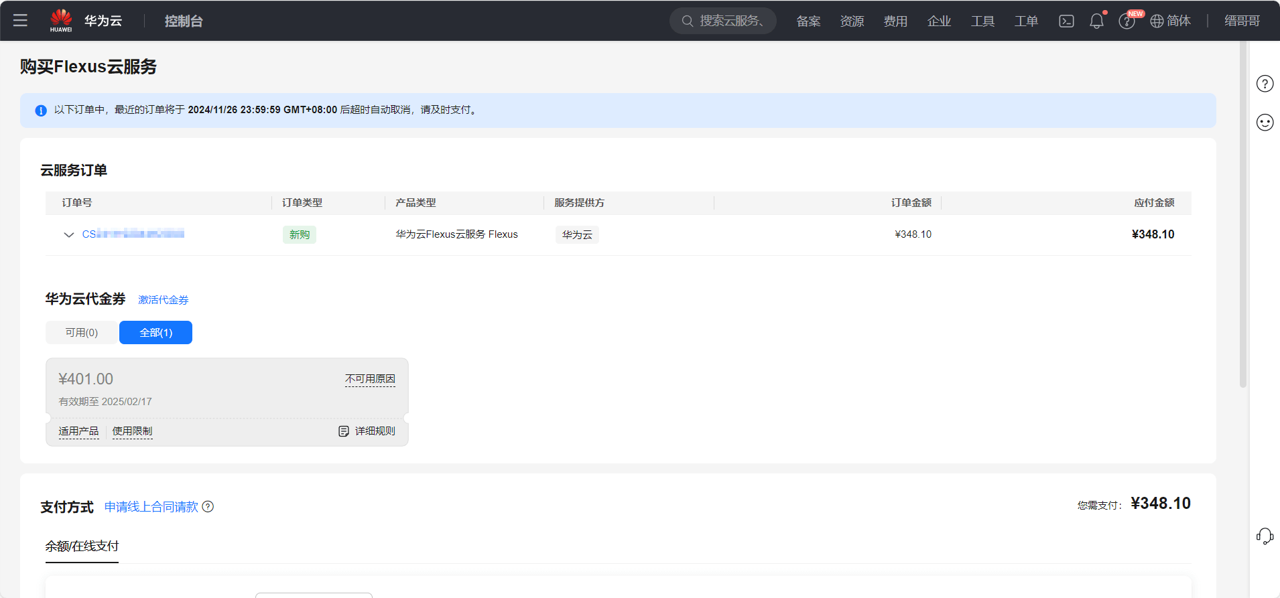The height and width of the screenshot is (598, 1280).
Task: Open the hamburger navigation menu
Action: tap(20, 21)
